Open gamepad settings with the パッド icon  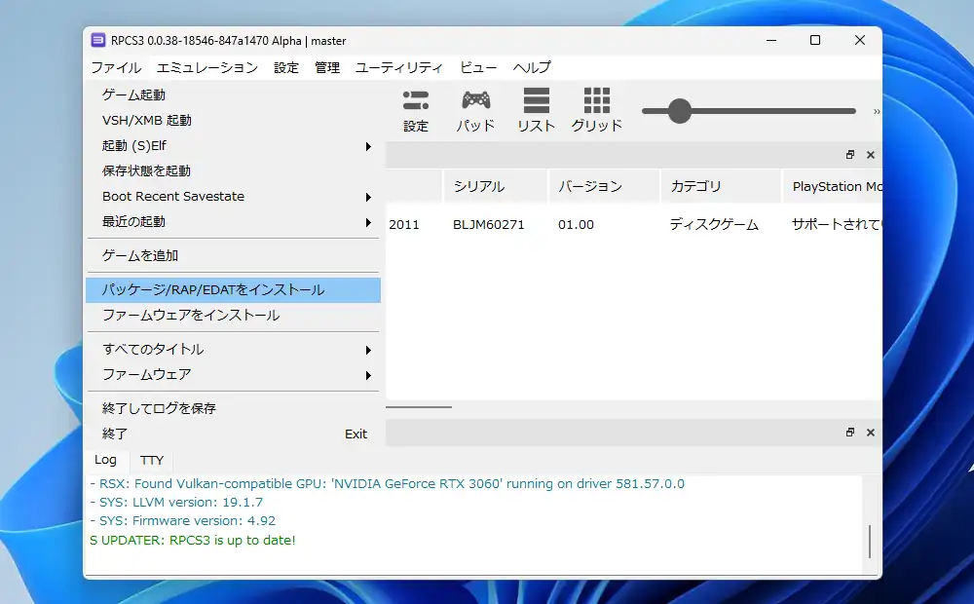[x=474, y=109]
